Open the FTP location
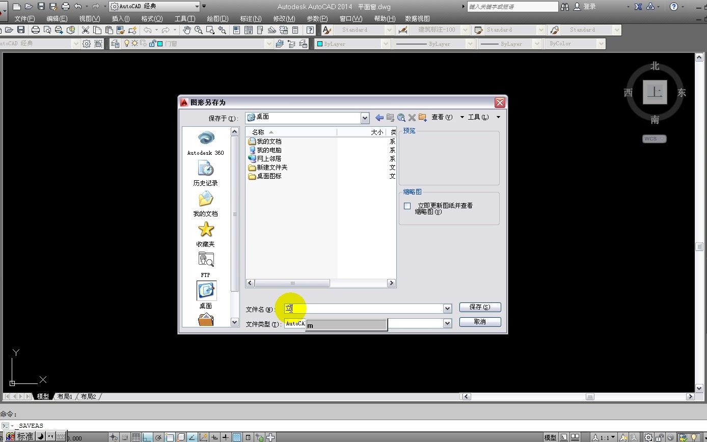The width and height of the screenshot is (707, 442). 206,264
